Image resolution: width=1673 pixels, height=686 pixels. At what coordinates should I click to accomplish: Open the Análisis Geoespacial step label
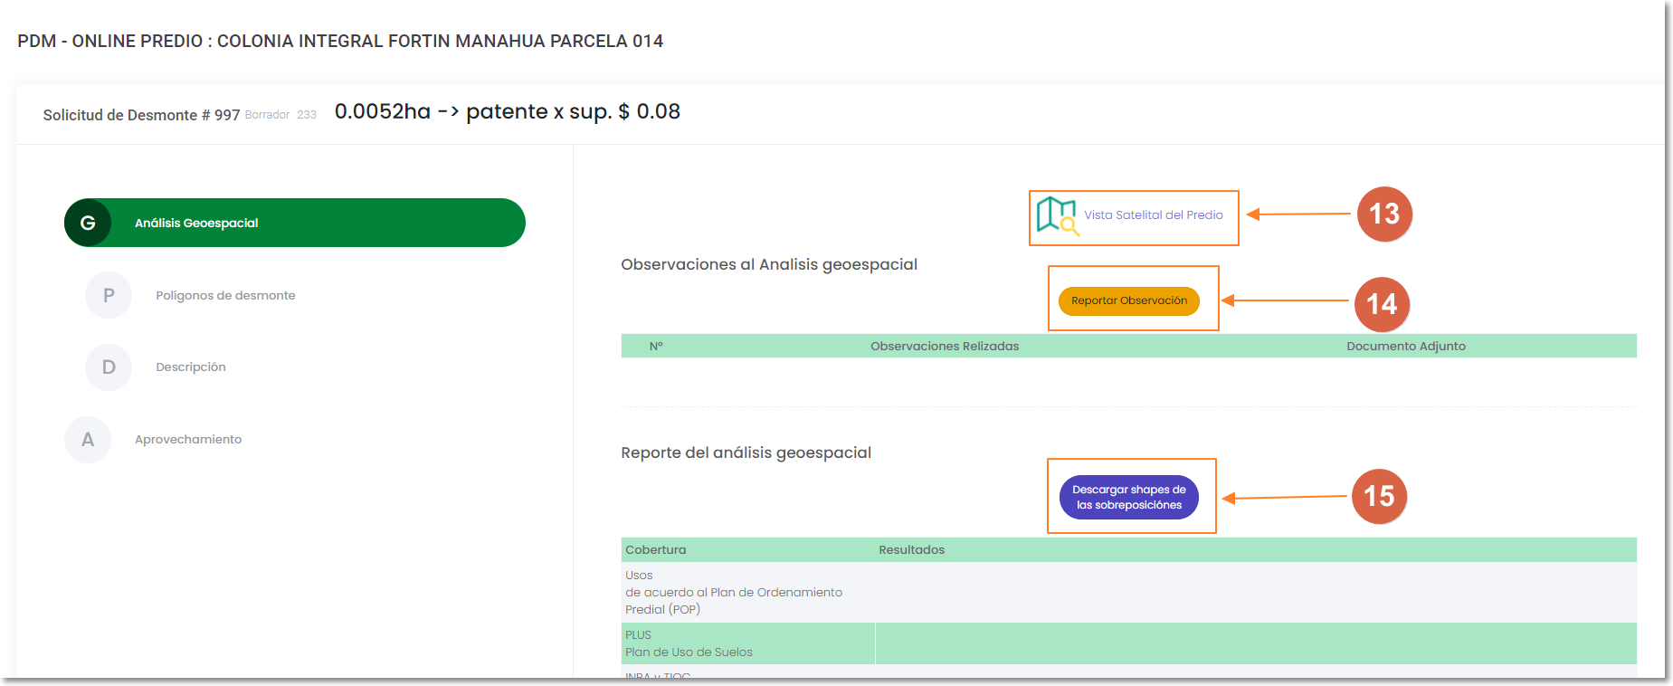pos(196,224)
